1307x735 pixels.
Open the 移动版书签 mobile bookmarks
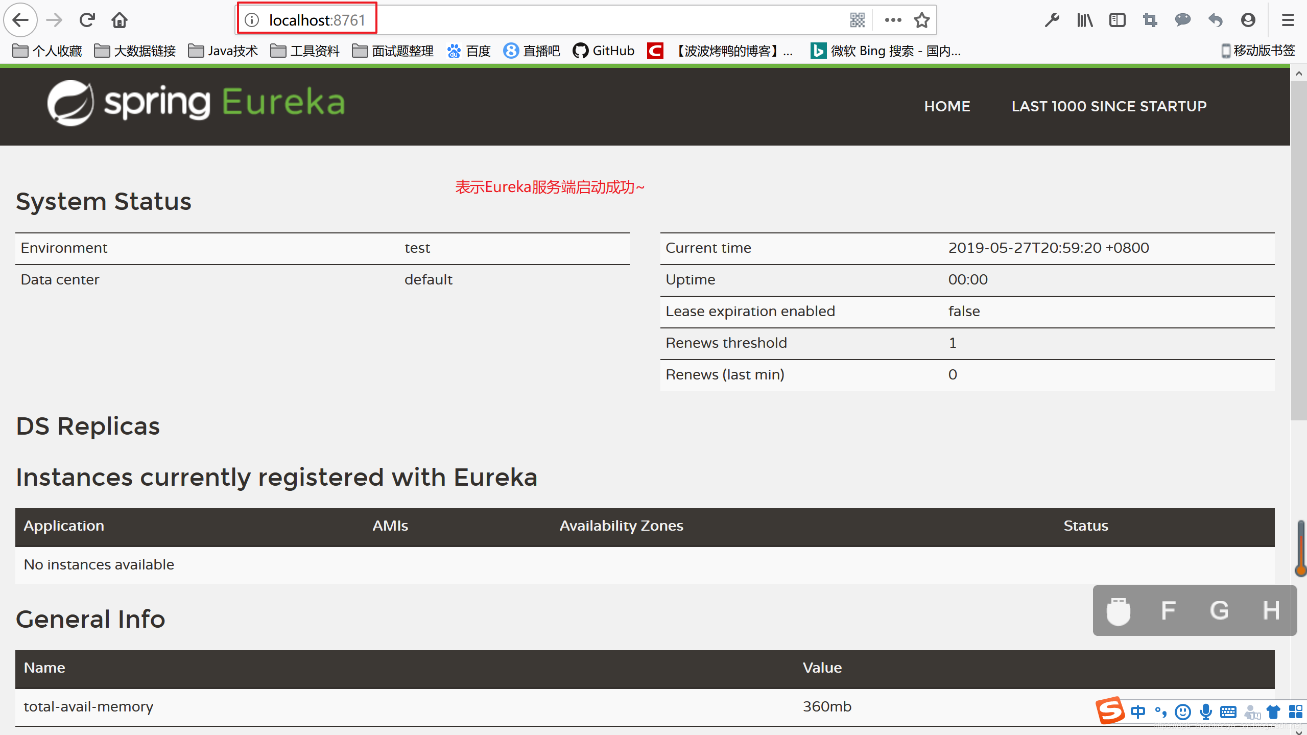(x=1258, y=51)
